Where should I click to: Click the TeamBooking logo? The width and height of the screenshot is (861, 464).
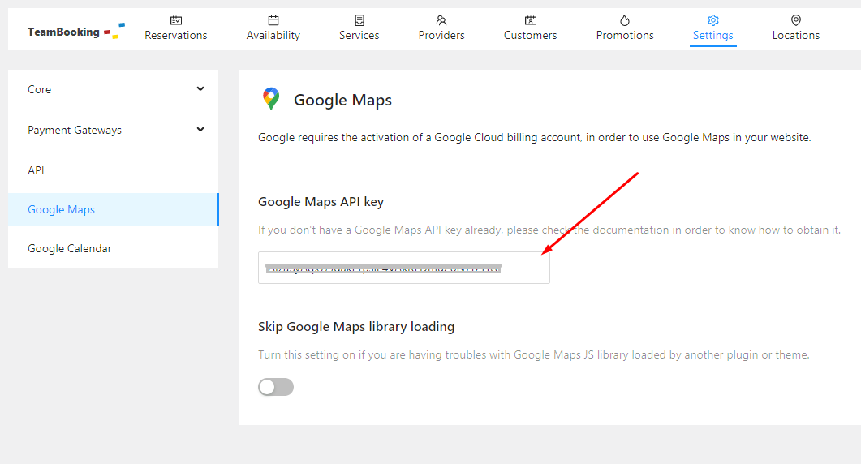point(75,32)
